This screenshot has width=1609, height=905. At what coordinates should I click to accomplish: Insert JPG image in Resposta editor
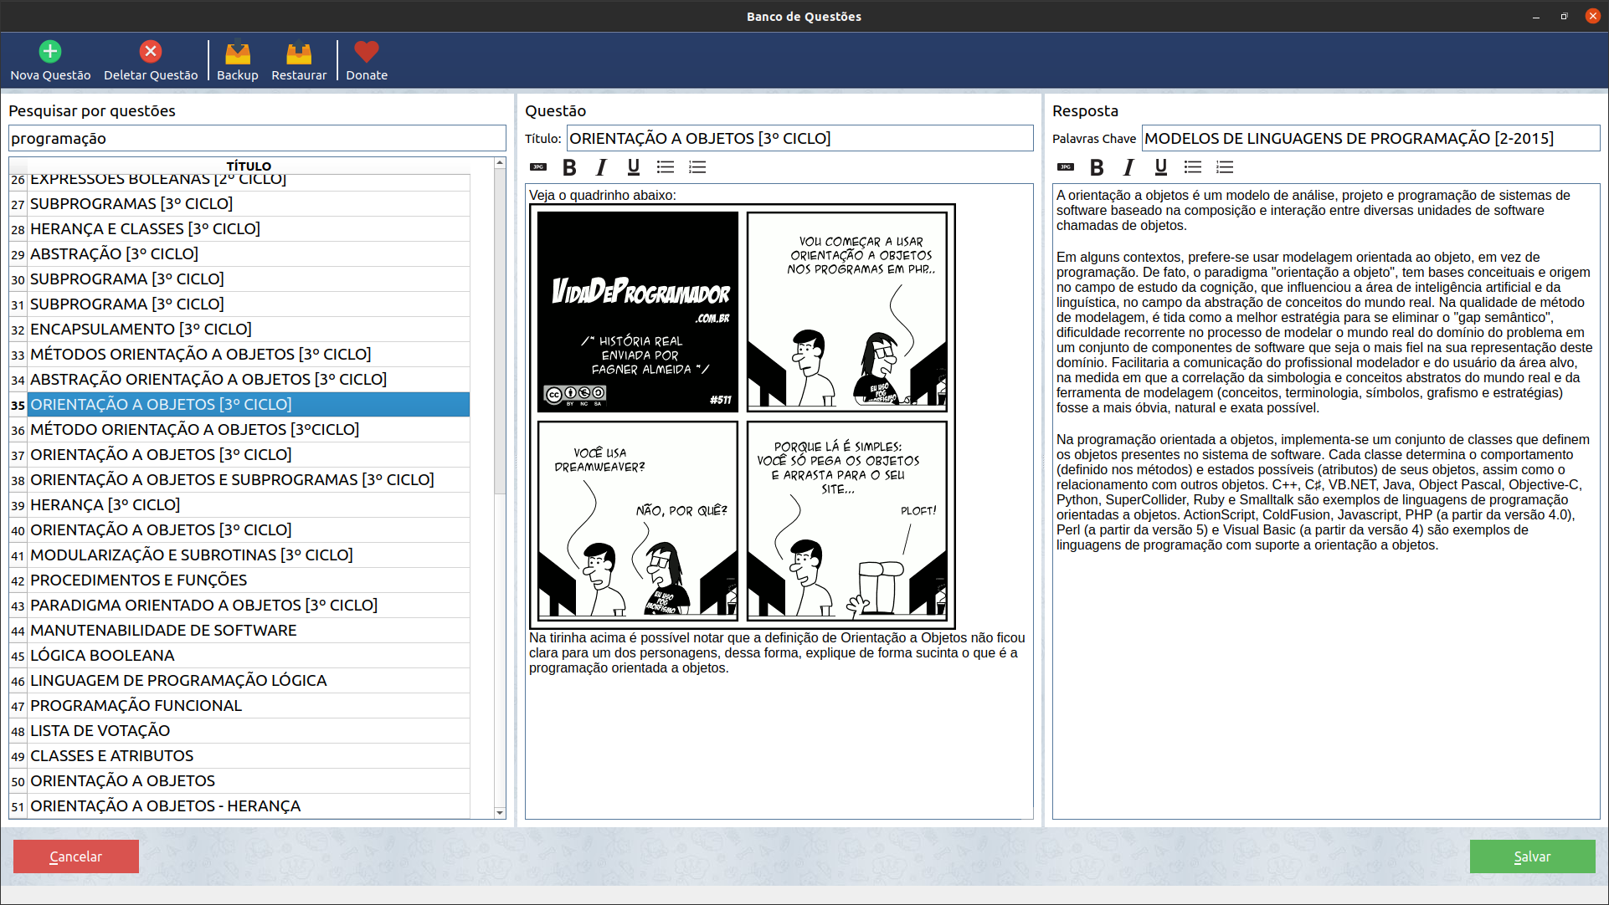[1066, 167]
